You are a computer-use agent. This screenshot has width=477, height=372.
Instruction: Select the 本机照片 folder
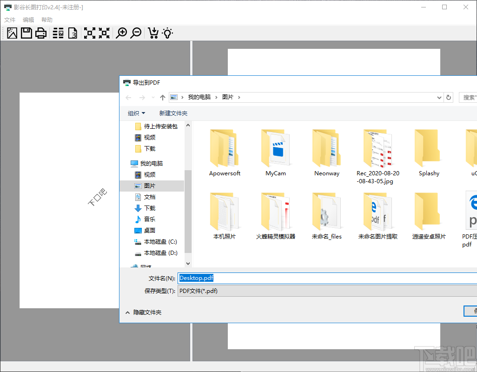pos(225,216)
